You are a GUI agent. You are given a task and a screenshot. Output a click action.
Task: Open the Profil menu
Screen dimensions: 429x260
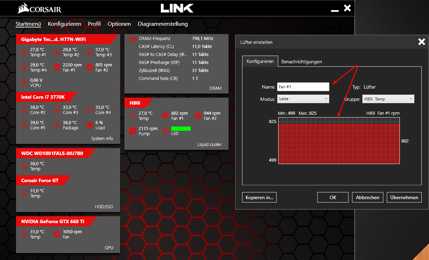[x=94, y=24]
